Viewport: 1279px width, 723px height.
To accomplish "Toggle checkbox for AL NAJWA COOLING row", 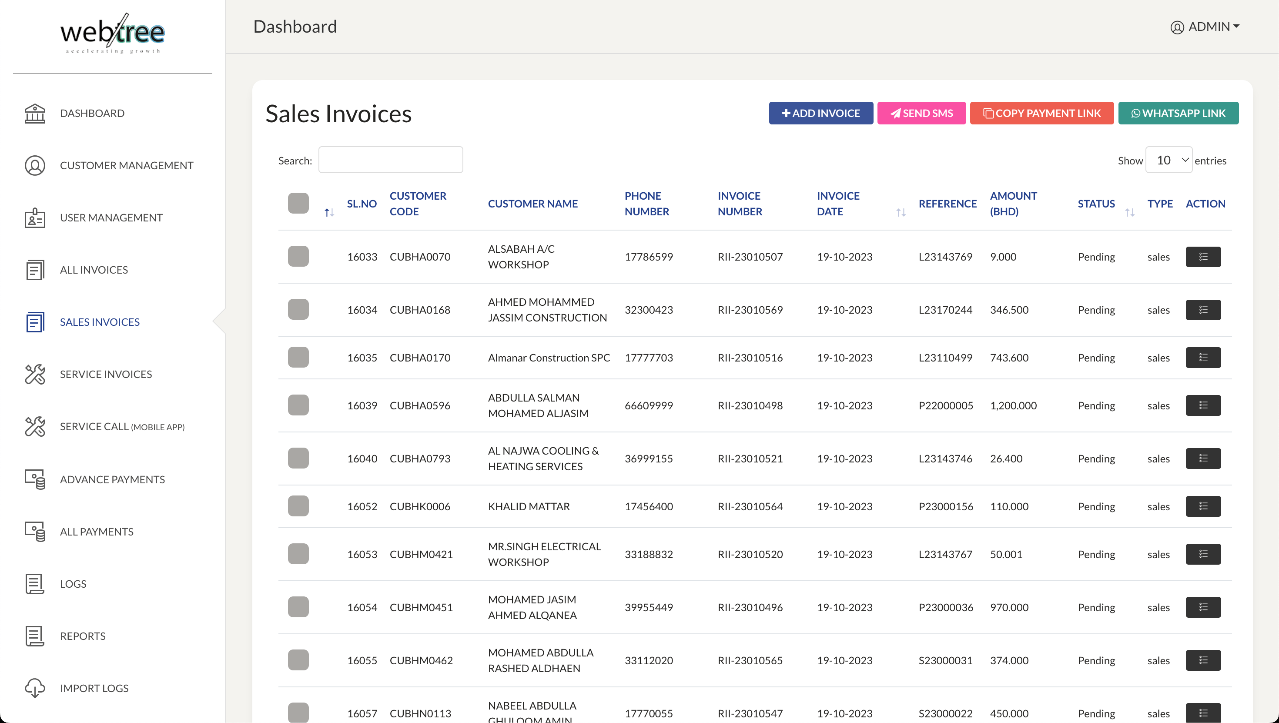I will tap(299, 459).
